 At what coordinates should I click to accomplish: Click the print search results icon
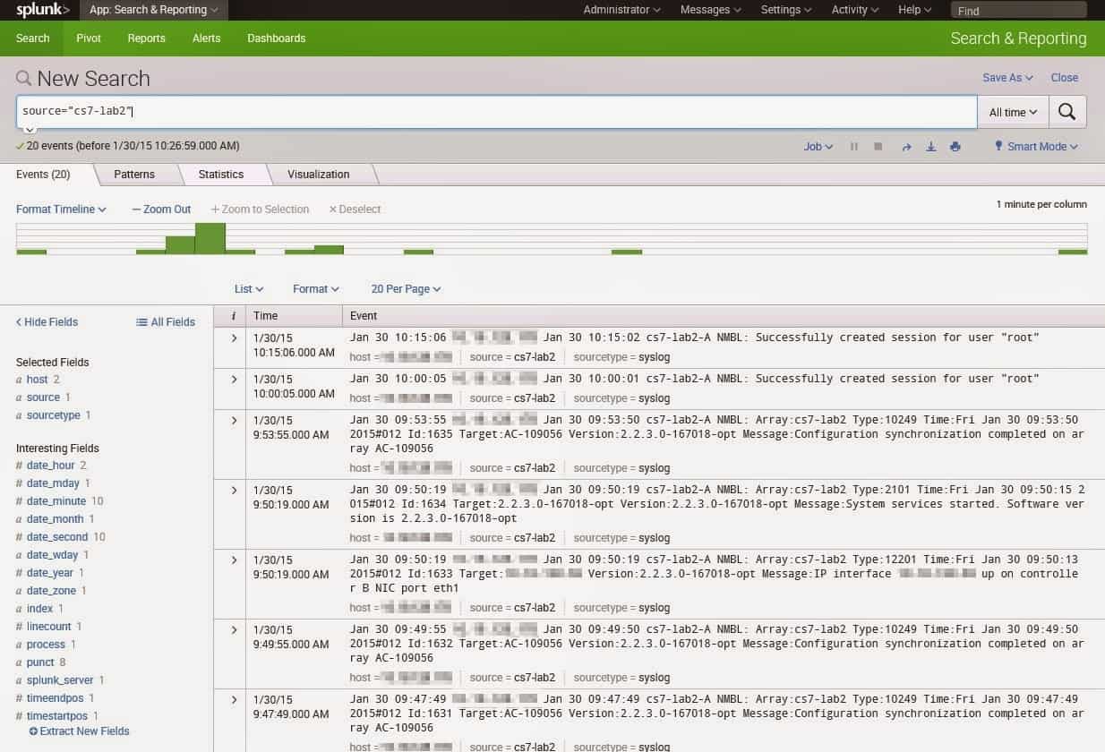[x=955, y=146]
